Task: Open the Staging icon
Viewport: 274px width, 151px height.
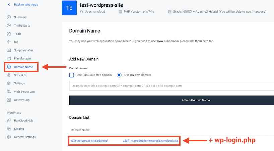Action: click(x=9, y=129)
